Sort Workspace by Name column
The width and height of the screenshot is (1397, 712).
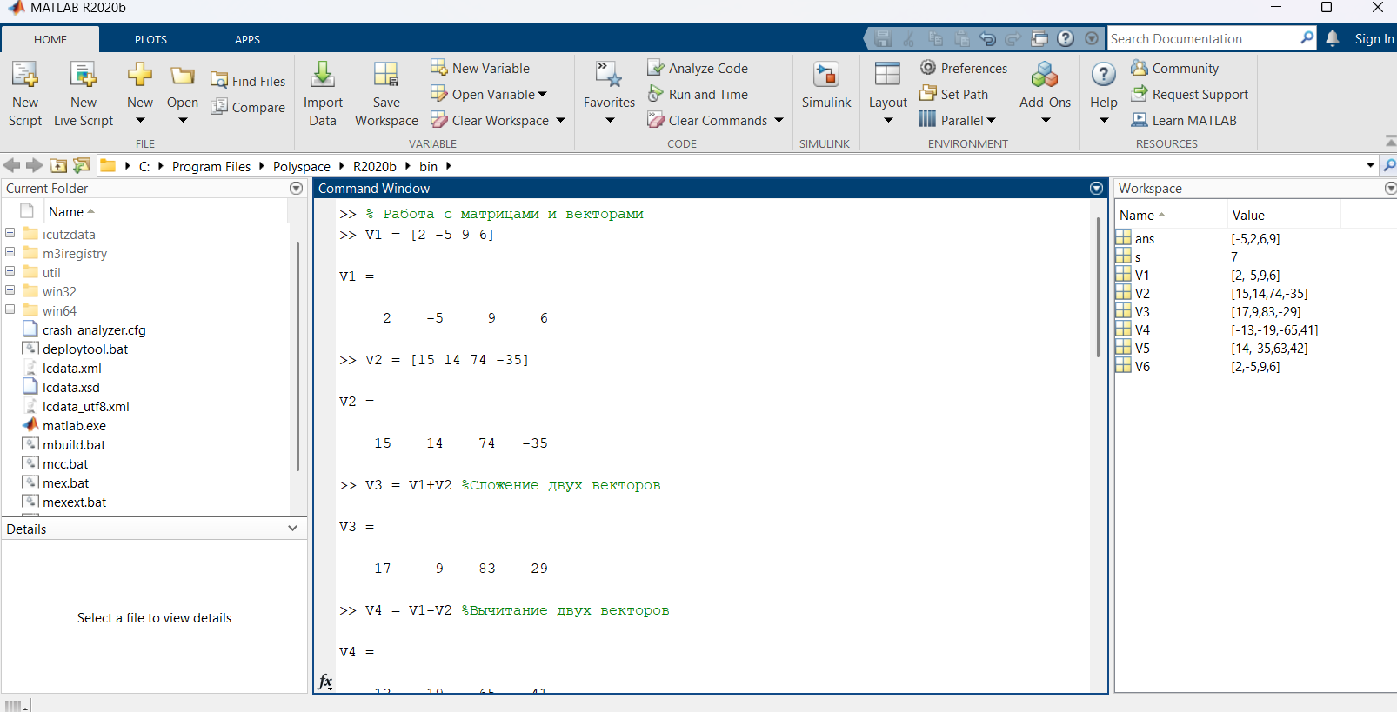(x=1171, y=215)
